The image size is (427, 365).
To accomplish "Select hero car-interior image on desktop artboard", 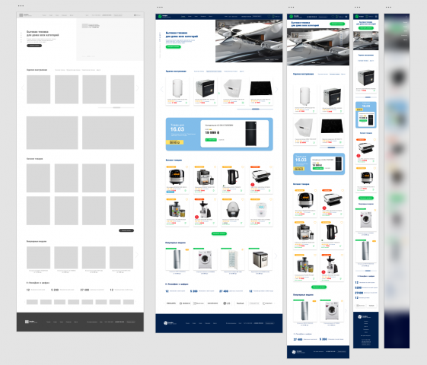I will 249,41.
